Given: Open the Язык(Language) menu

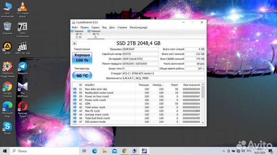Looking at the screenshot, I should (138, 28).
